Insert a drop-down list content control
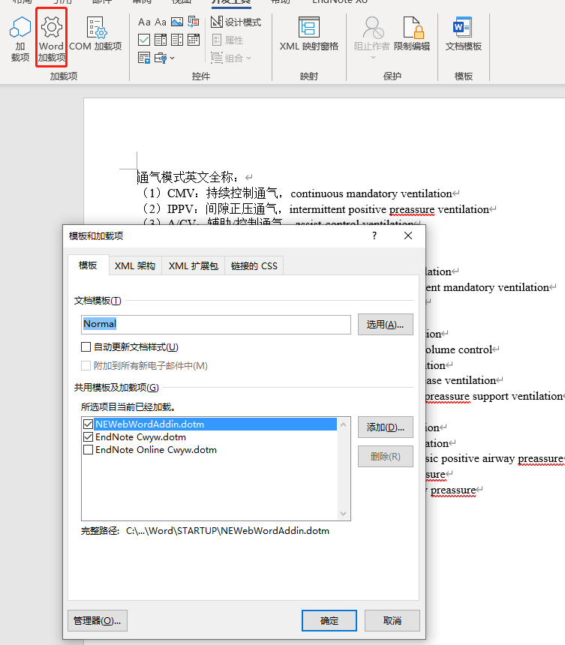Image resolution: width=565 pixels, height=645 pixels. [x=177, y=40]
